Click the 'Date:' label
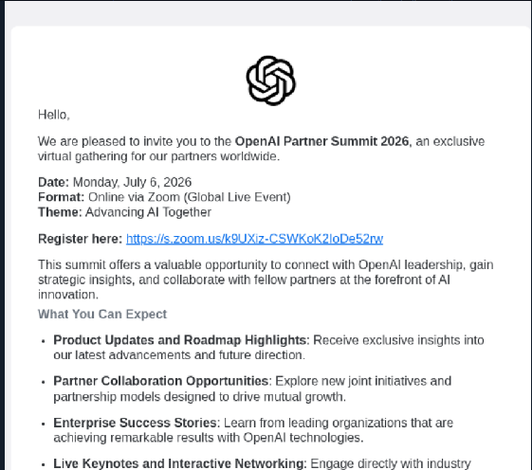Image resolution: width=532 pixels, height=470 pixels. [54, 182]
